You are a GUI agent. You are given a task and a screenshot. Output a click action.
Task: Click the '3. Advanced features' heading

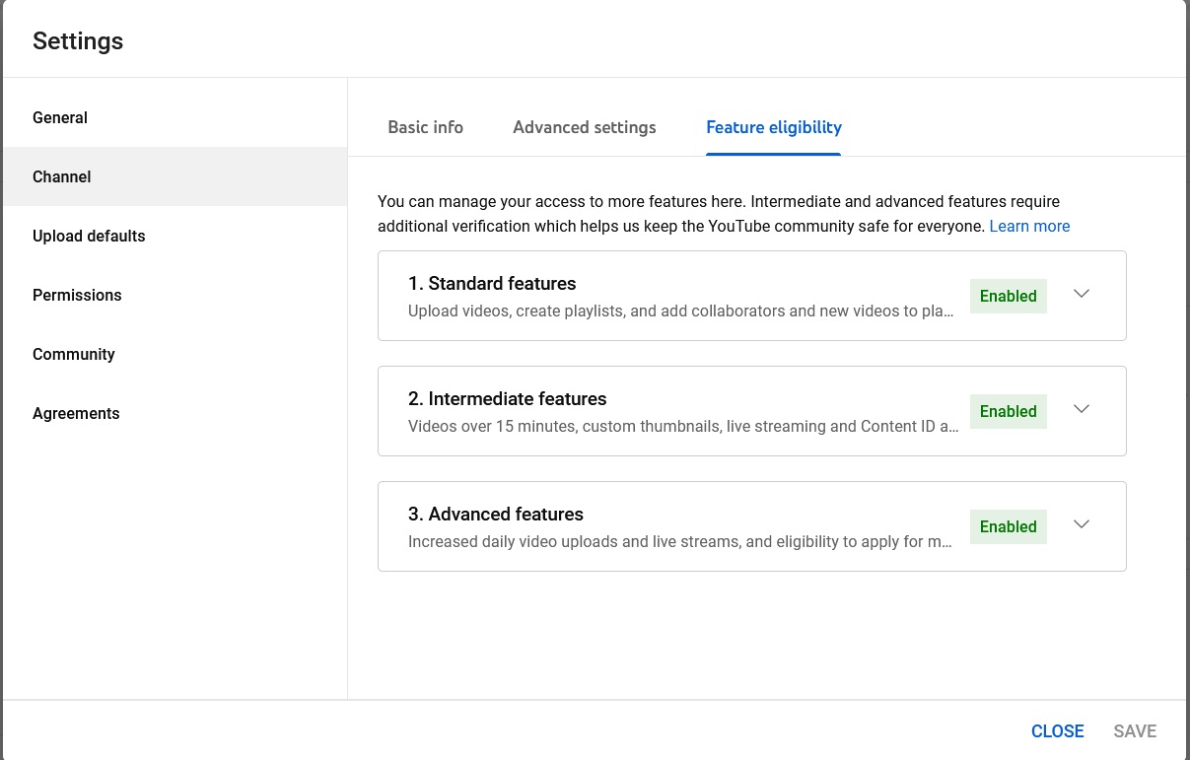496,514
